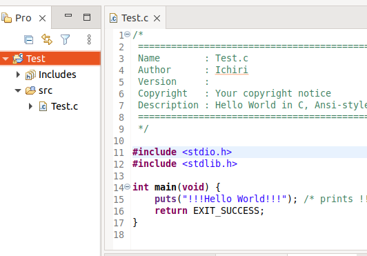
Task: Minimize the Project Explorer panel
Action: click(68, 15)
